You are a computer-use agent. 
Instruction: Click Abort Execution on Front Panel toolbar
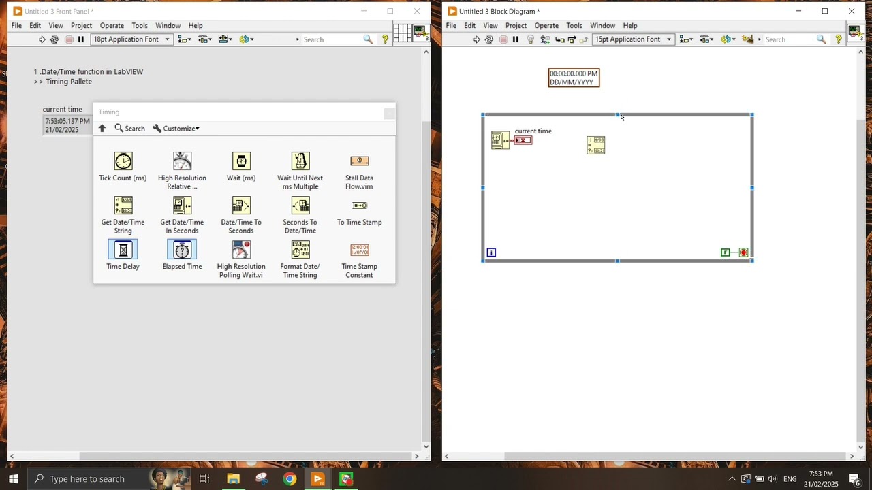(x=69, y=39)
